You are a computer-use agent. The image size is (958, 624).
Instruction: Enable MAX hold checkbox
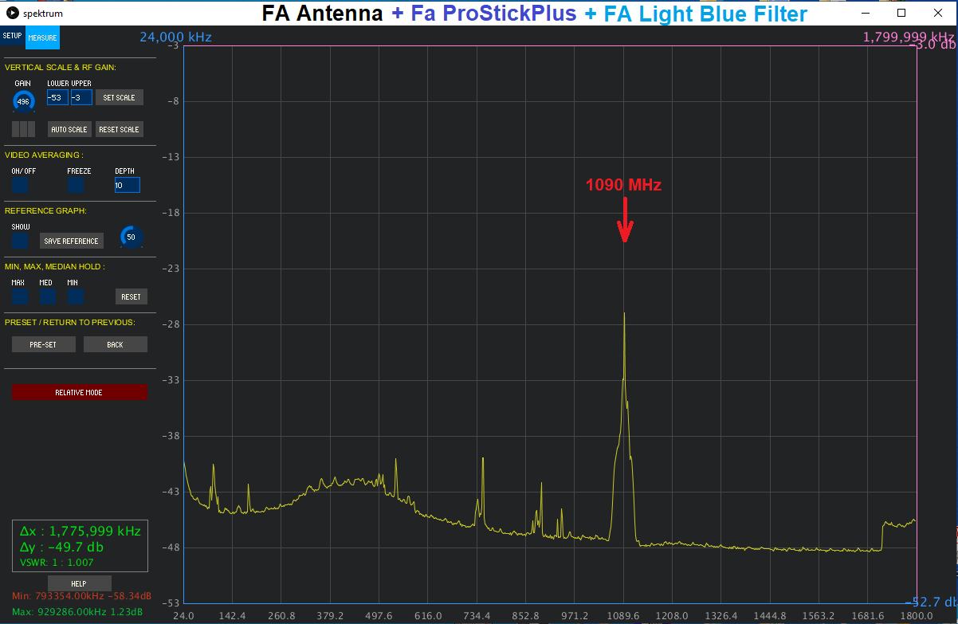[20, 296]
